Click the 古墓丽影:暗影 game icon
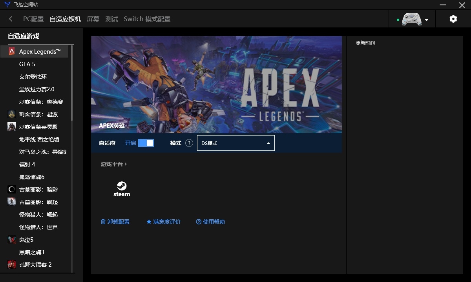 pyautogui.click(x=12, y=189)
